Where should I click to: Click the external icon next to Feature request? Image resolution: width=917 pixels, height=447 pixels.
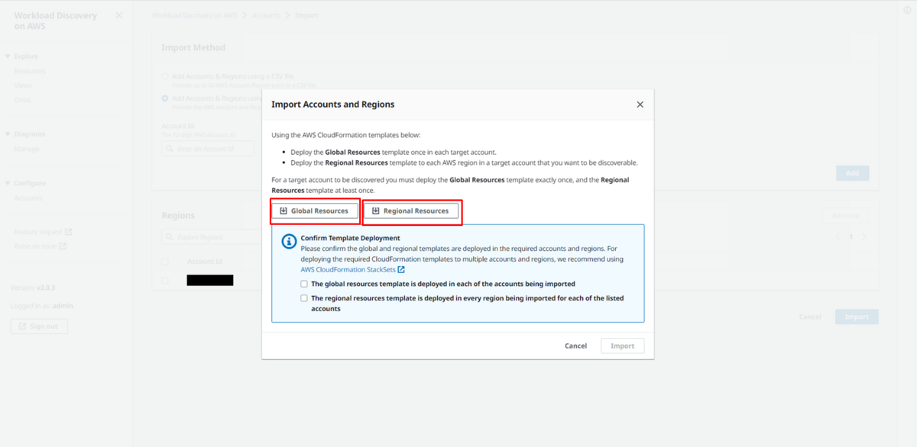(68, 232)
